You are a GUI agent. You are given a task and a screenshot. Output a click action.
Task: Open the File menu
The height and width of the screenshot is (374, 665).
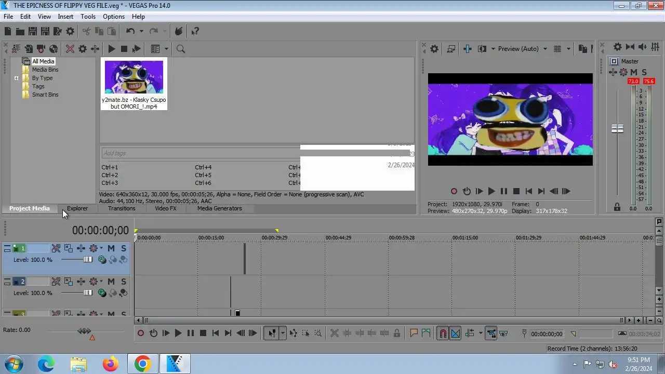click(x=8, y=17)
